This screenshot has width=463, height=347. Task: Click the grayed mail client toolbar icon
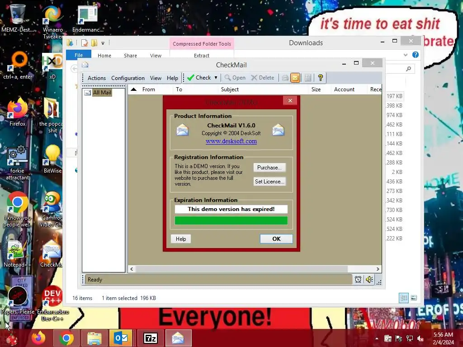pos(285,78)
